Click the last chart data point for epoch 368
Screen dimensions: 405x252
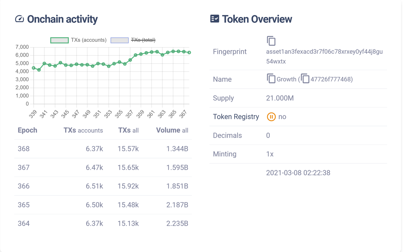click(189, 52)
